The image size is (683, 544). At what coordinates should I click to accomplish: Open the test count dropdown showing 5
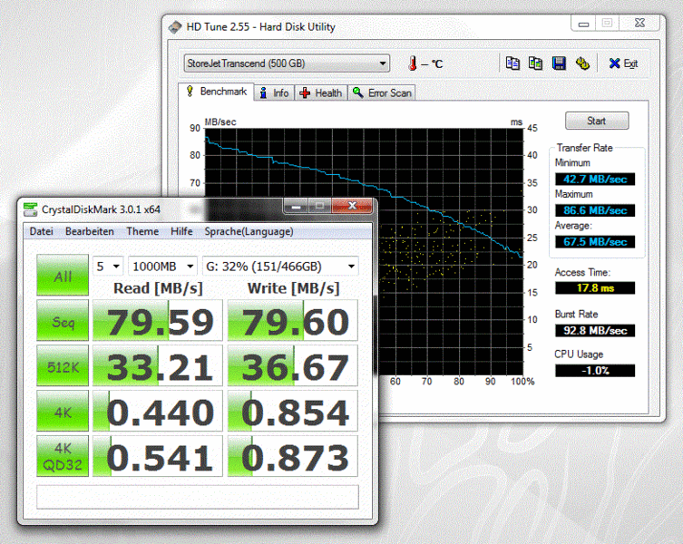coord(108,267)
